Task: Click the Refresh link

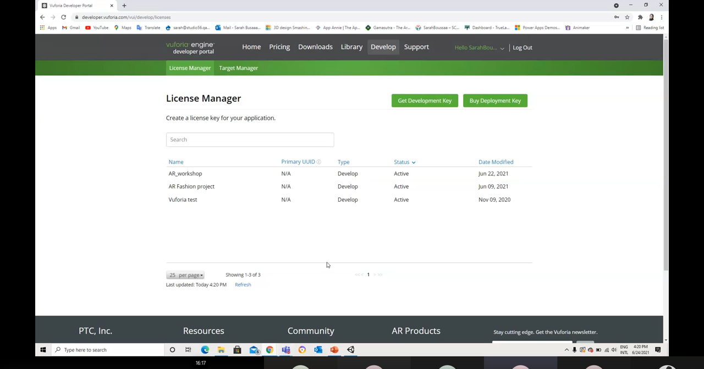Action: (243, 285)
